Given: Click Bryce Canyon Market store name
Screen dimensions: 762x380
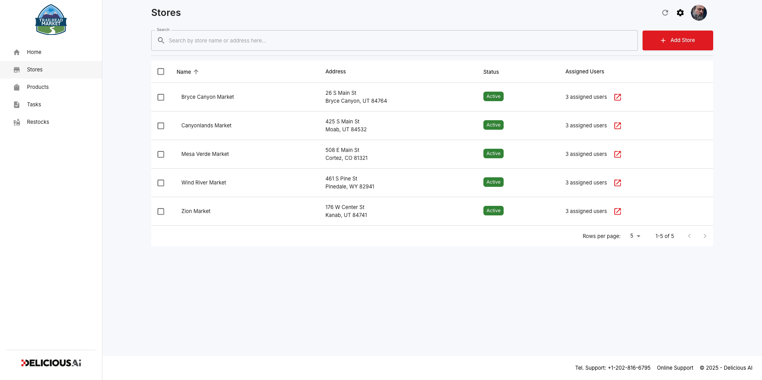Looking at the screenshot, I should point(208,97).
